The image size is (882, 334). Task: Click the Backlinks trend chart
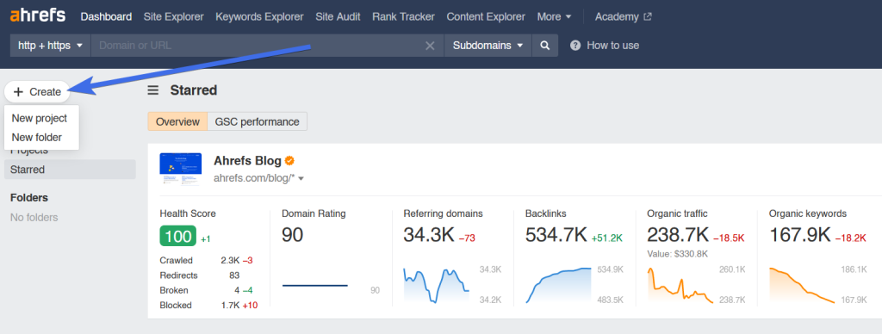pyautogui.click(x=558, y=285)
